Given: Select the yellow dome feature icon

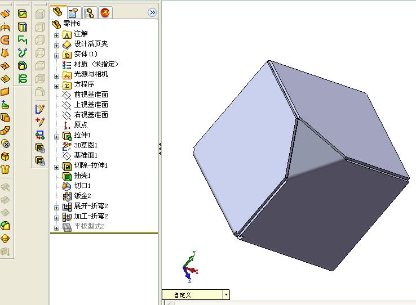Looking at the screenshot, I should coord(5,239).
